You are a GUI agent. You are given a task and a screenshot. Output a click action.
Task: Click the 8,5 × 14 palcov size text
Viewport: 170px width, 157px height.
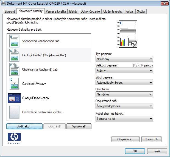click(143, 65)
